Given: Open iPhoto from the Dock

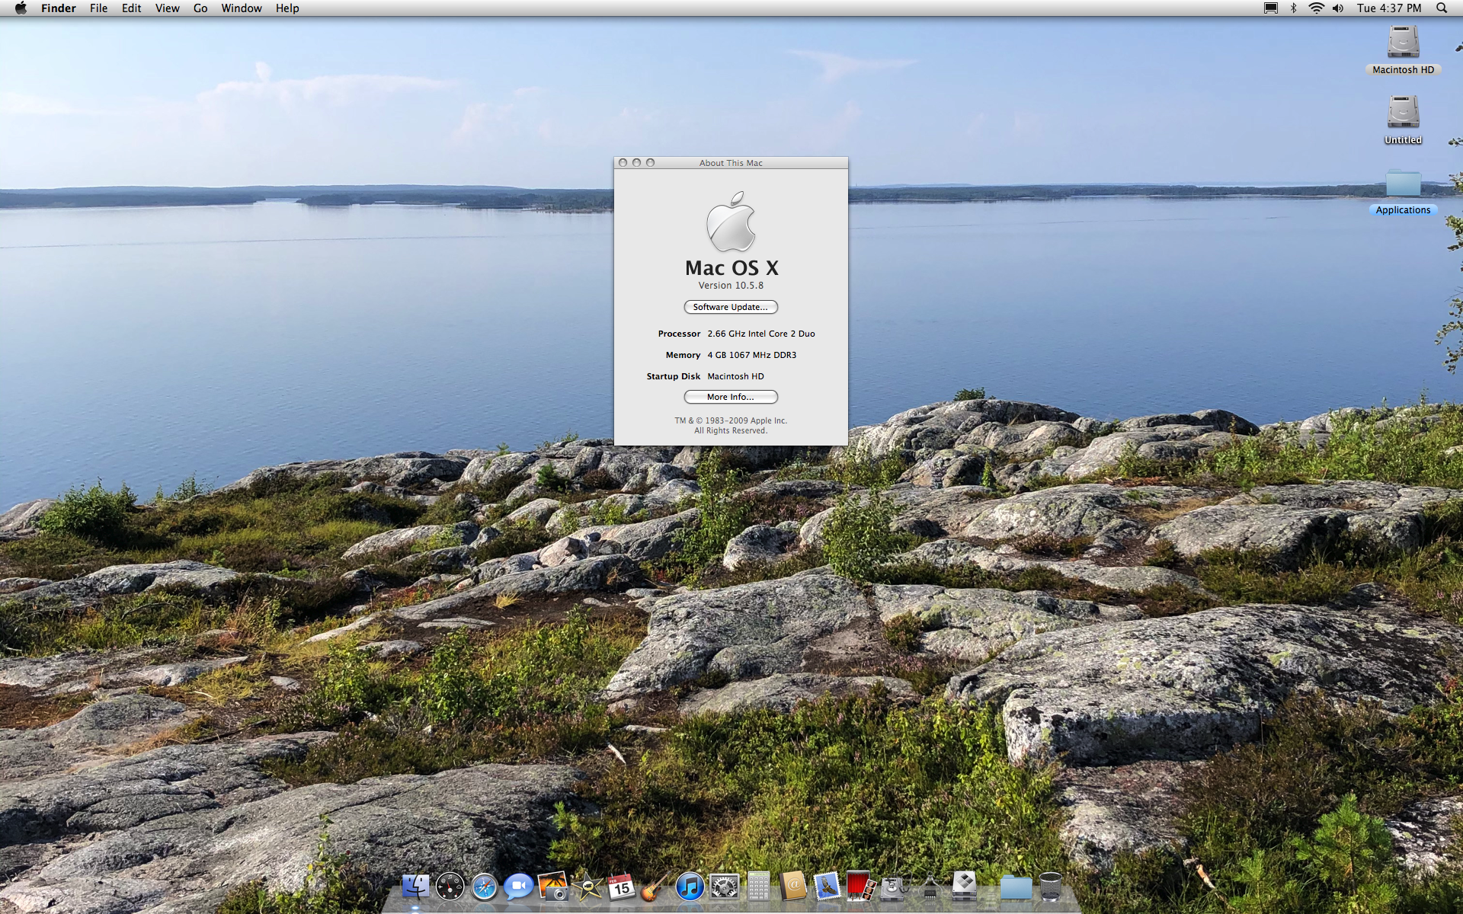Looking at the screenshot, I should [552, 887].
